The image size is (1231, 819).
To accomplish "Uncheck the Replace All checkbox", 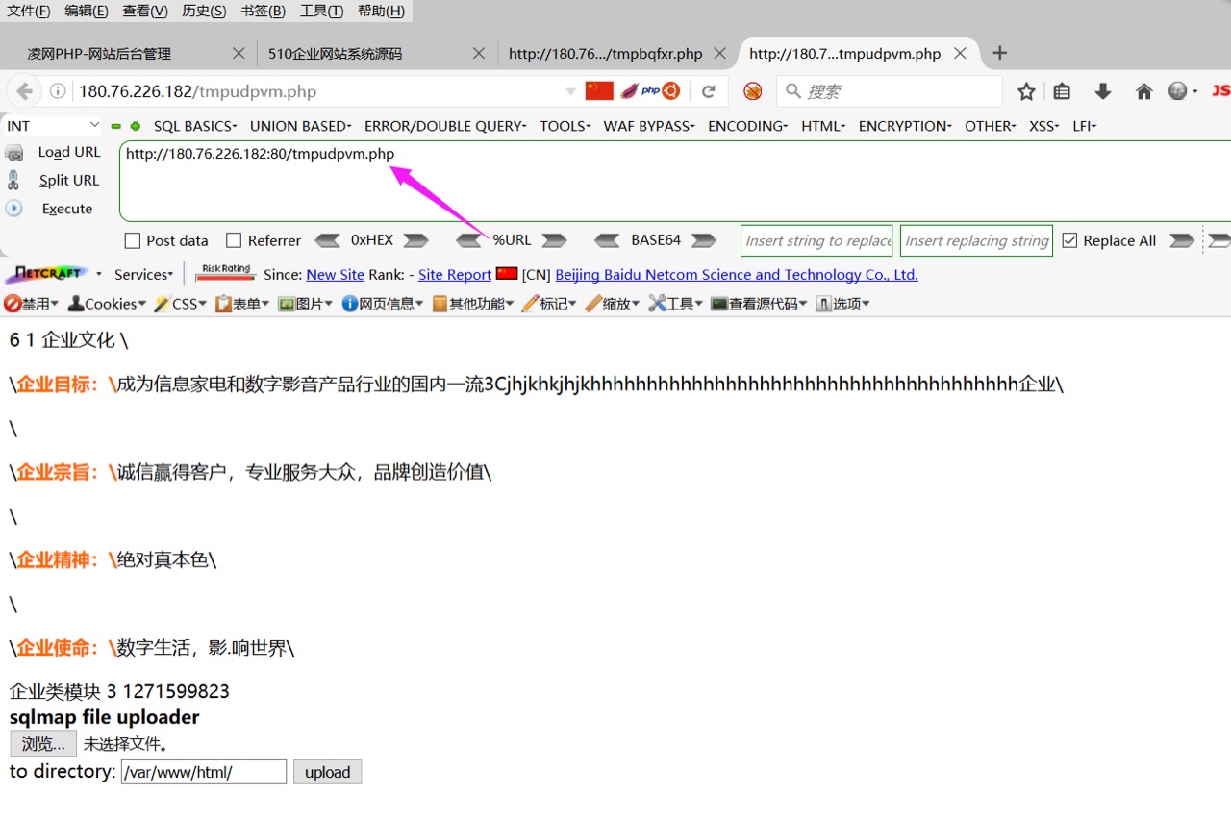I will pos(1071,240).
